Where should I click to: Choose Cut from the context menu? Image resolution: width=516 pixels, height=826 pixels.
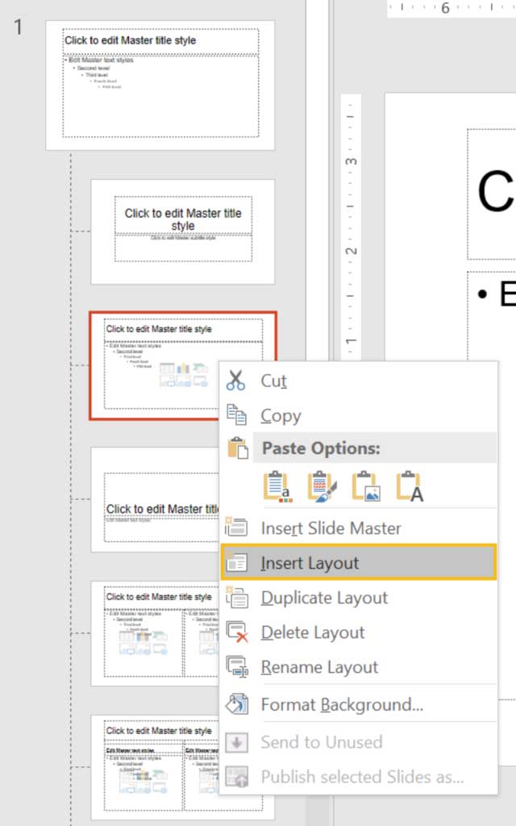tap(359, 381)
